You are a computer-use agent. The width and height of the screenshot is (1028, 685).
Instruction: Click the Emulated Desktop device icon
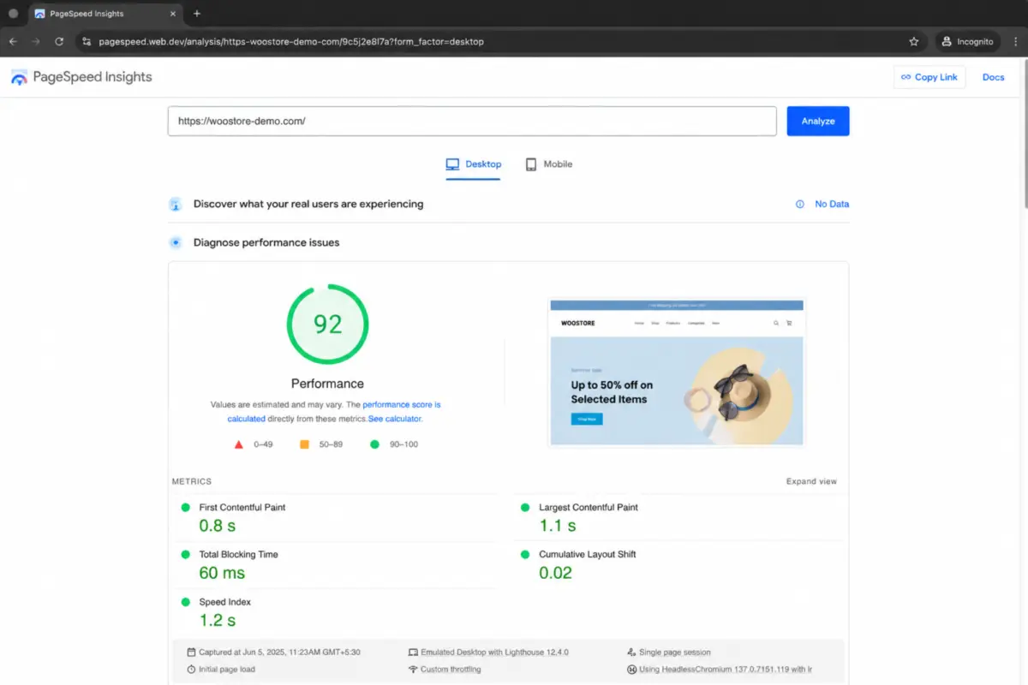click(x=413, y=652)
